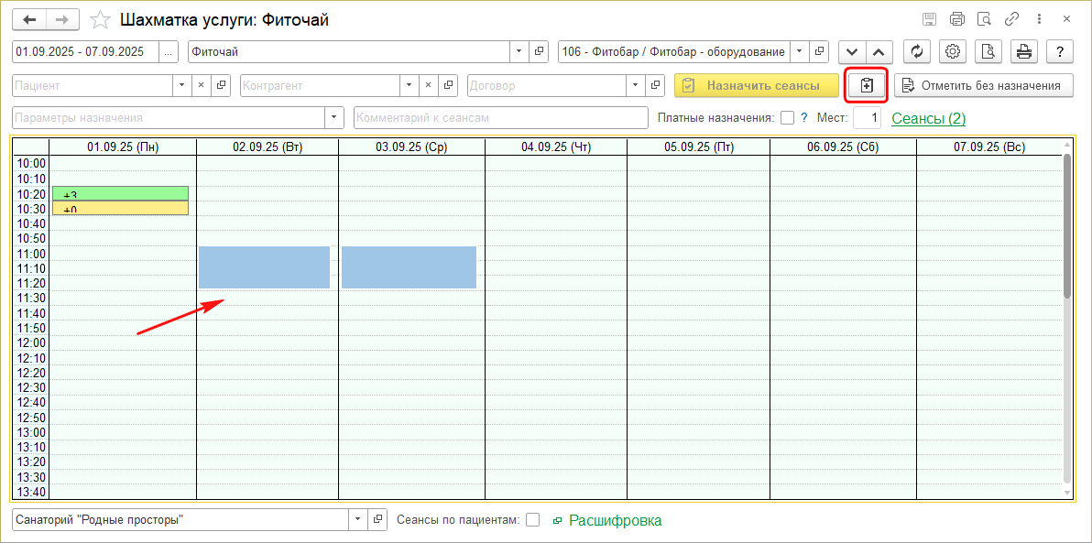Expand the Параметры назначения dropdown
The image size is (1092, 543).
tap(333, 118)
